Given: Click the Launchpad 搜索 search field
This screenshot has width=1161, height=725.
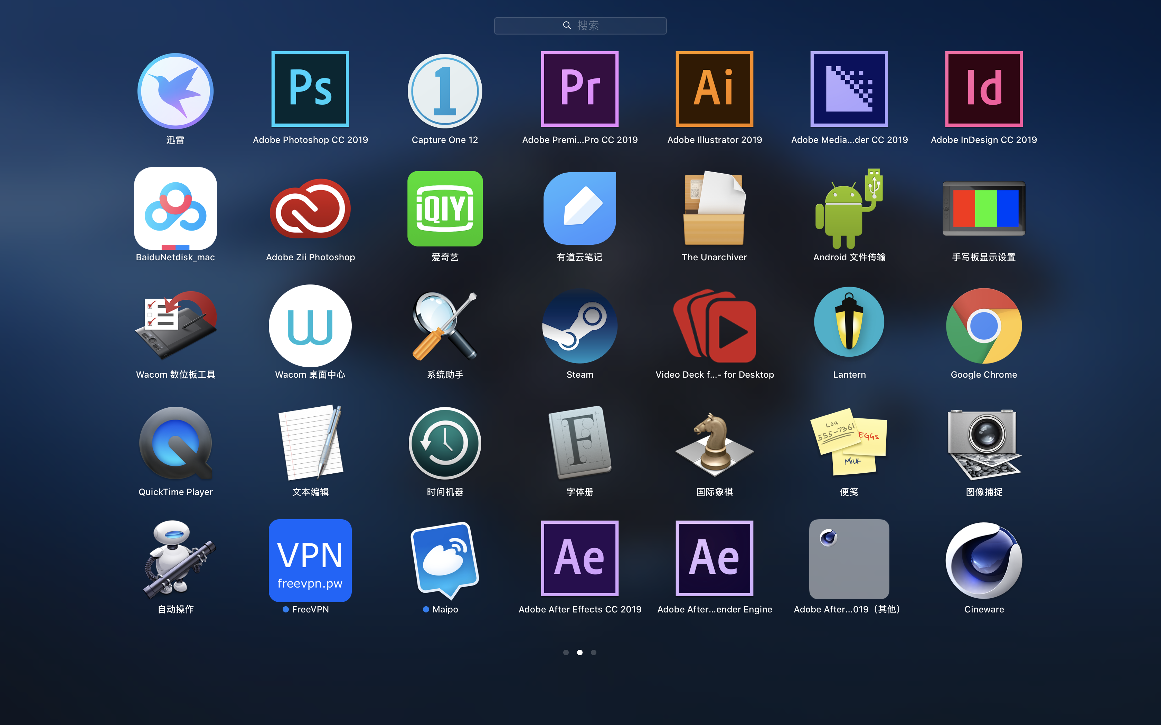Looking at the screenshot, I should (580, 26).
